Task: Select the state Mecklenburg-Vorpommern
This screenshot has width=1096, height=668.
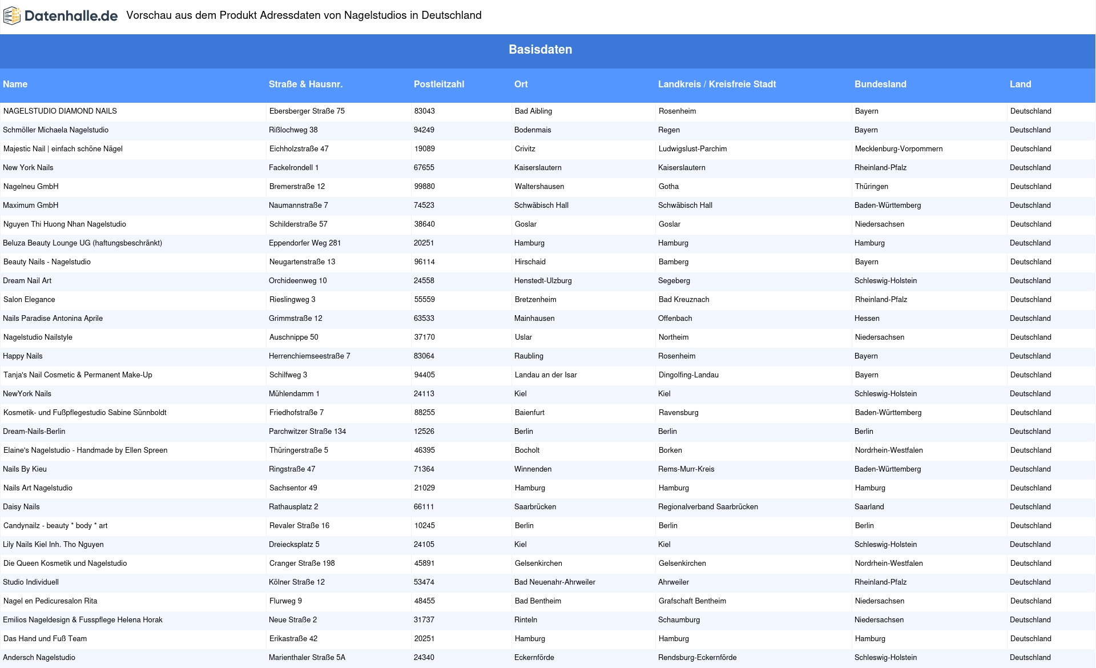Action: pos(898,149)
